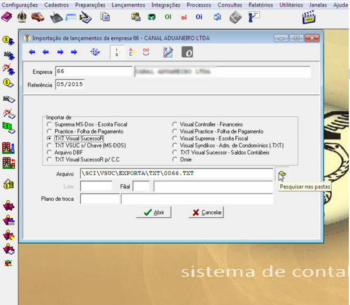Click the Abrir button
The width and height of the screenshot is (350, 305).
(154, 213)
